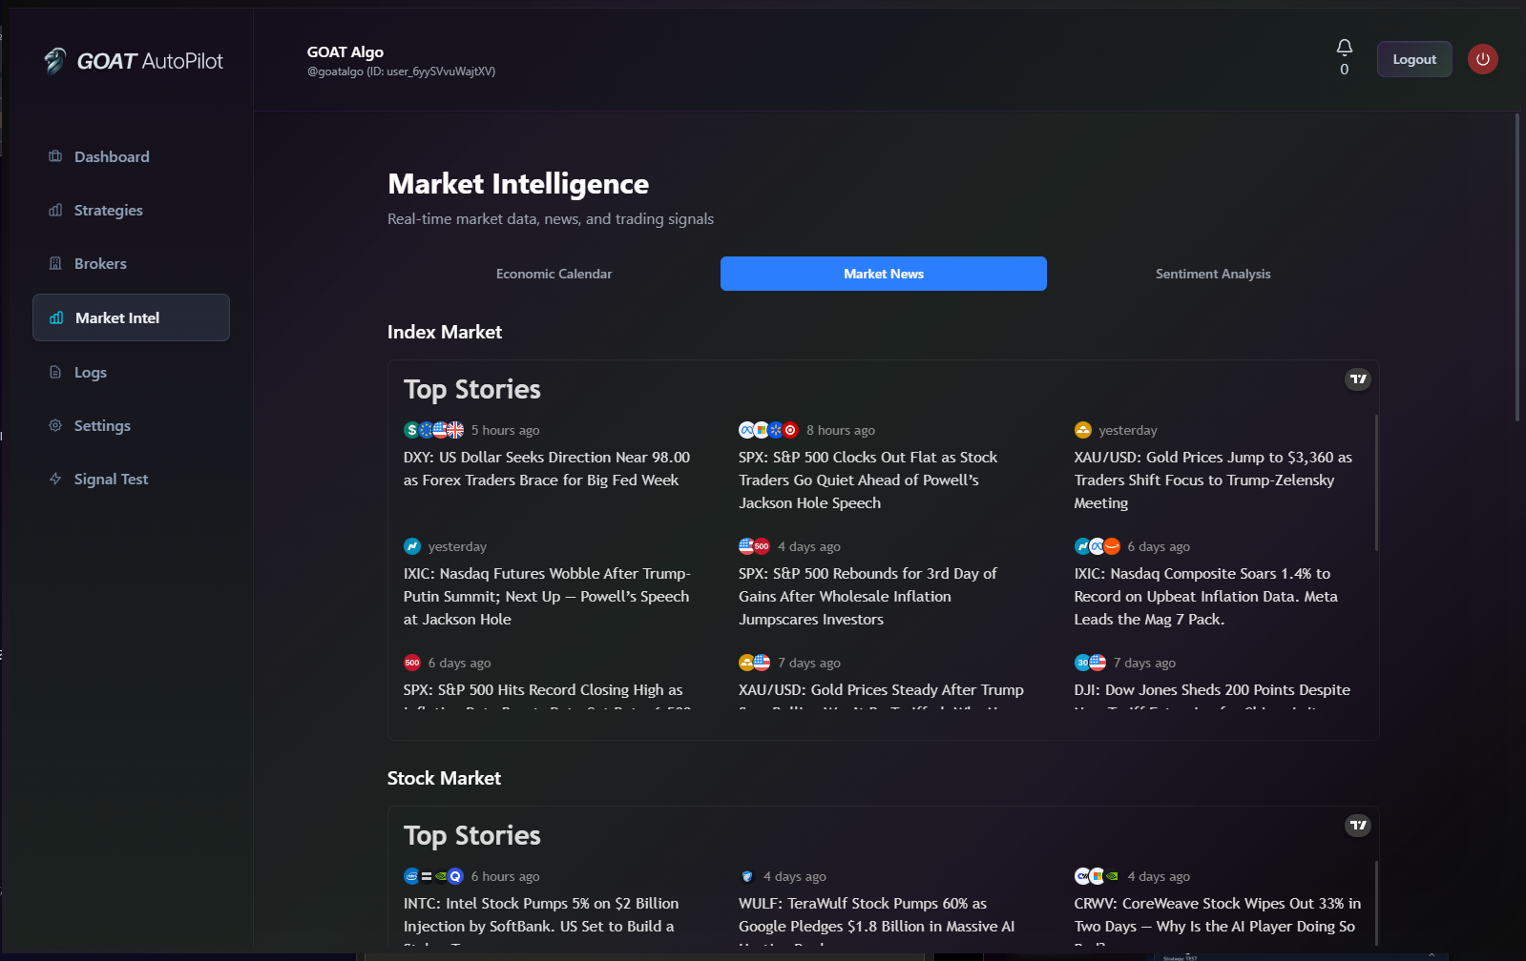Open Logs from sidebar
This screenshot has width=1526, height=961.
[131, 372]
